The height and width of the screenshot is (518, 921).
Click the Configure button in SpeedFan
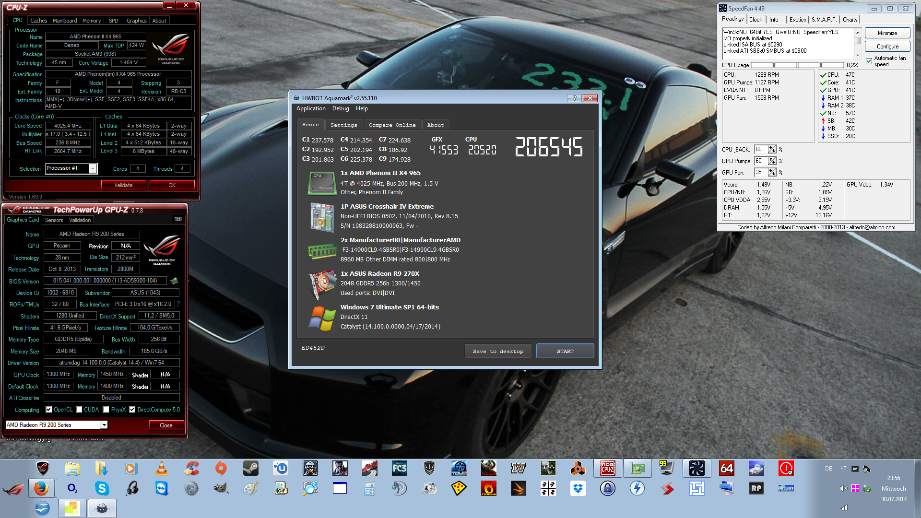pyautogui.click(x=887, y=47)
